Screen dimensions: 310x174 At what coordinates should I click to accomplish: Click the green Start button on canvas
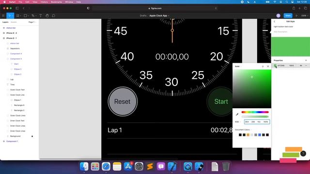220,101
